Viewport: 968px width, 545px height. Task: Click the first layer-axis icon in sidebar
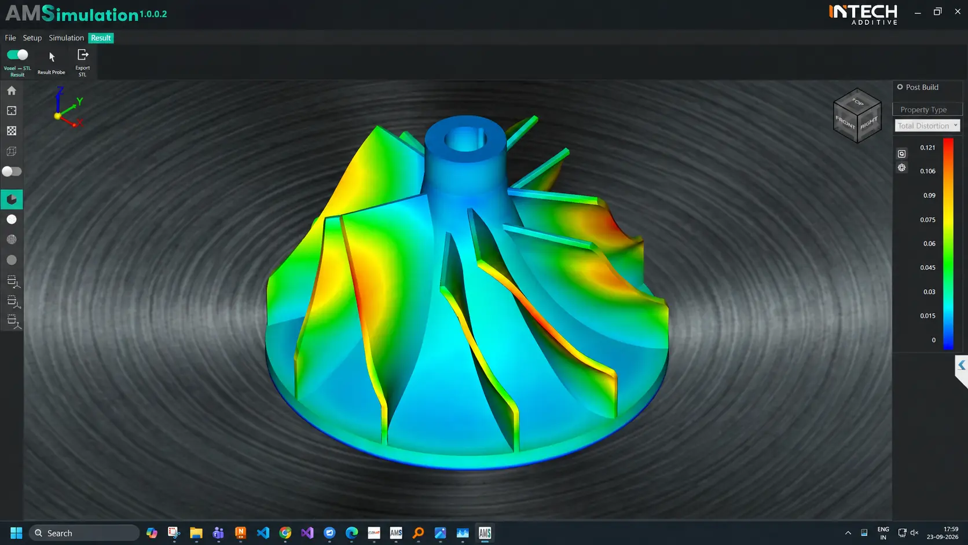click(x=13, y=282)
